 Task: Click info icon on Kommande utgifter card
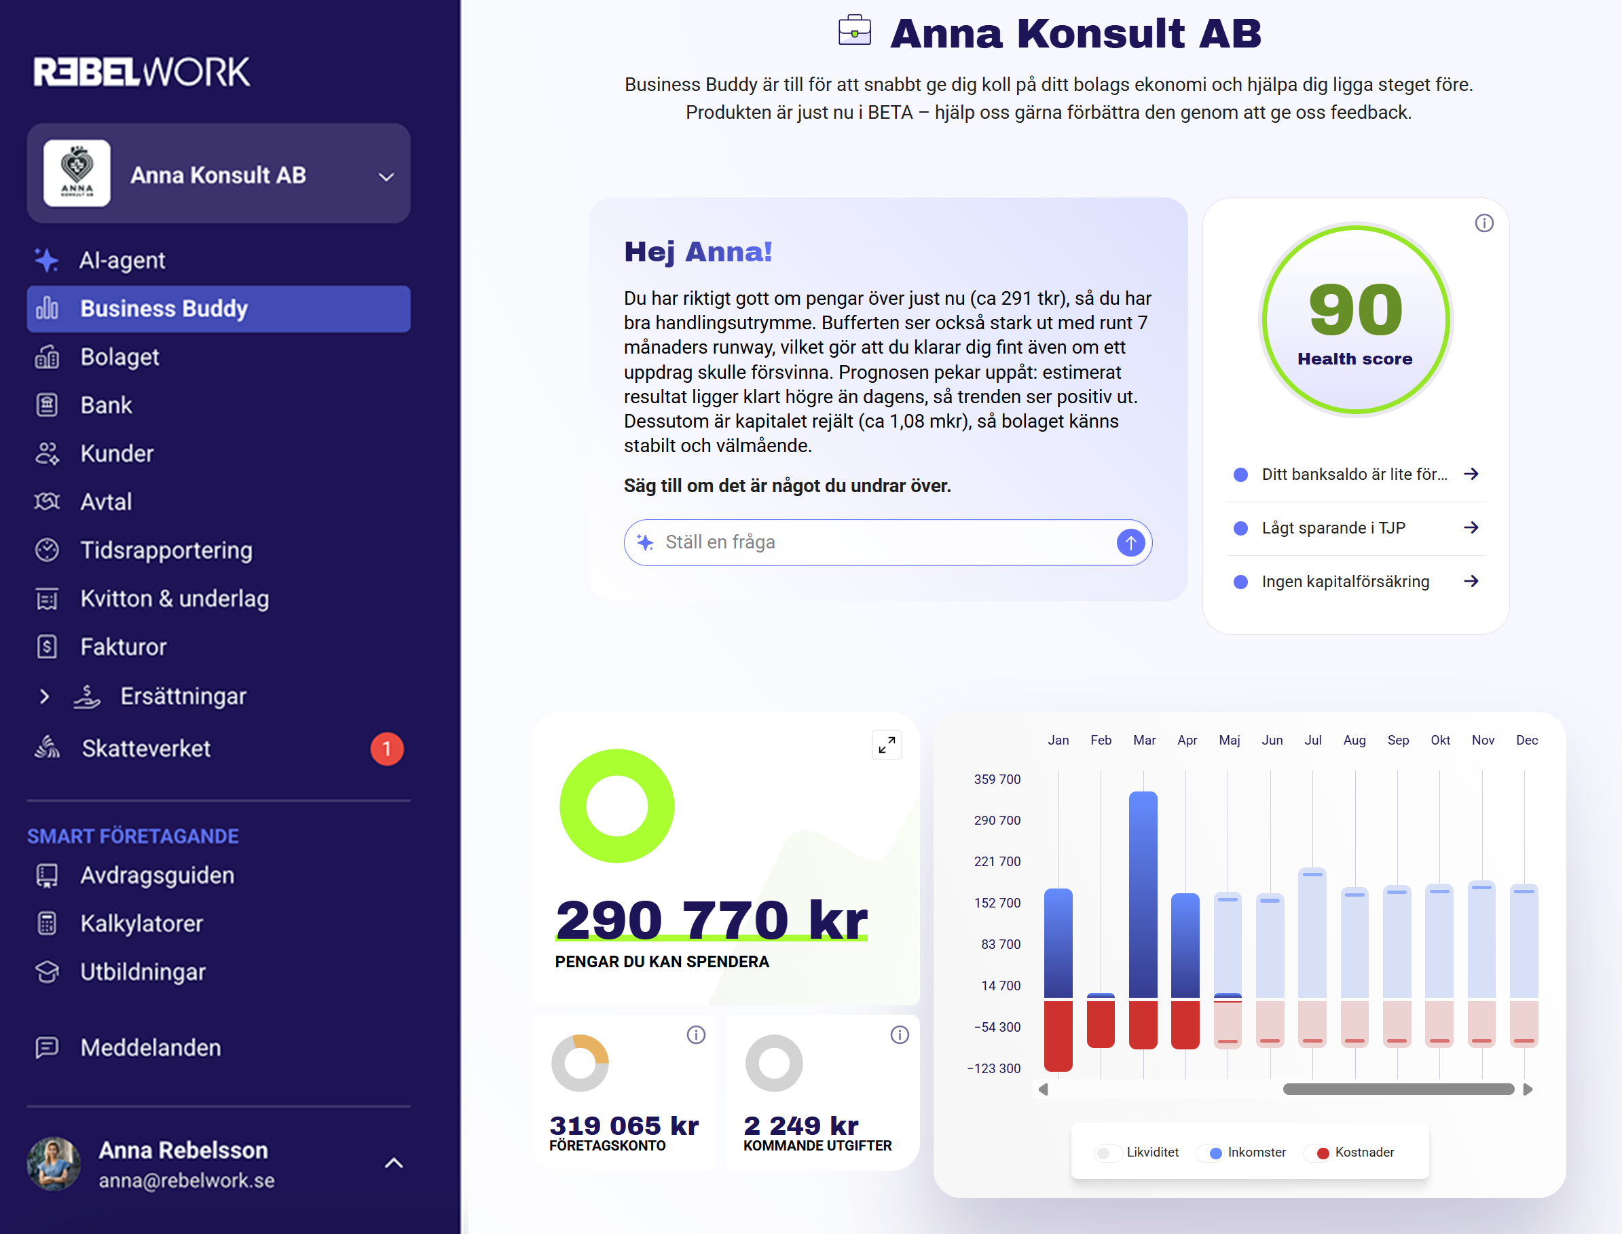(899, 1035)
